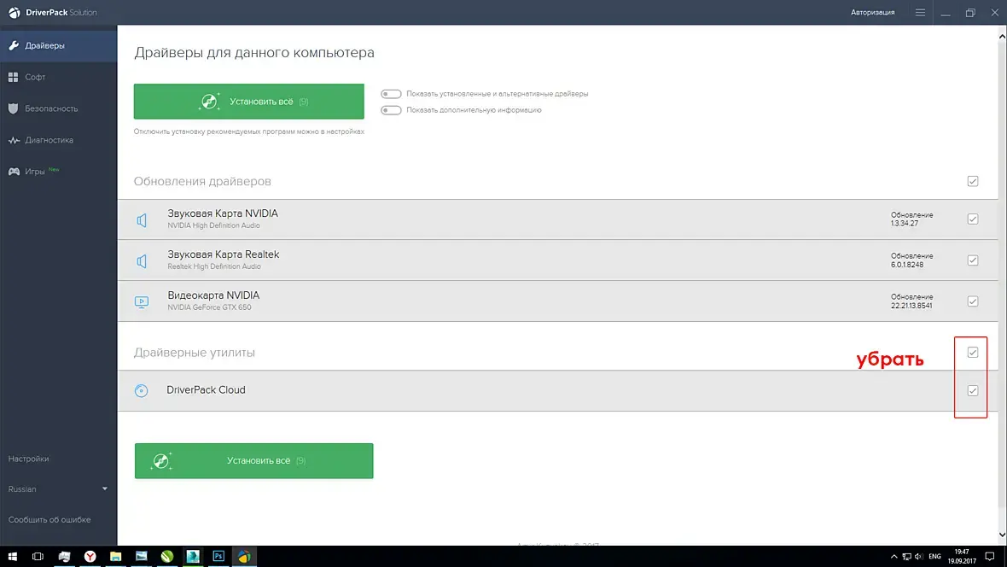Click the NVIDIA GeForce GTX 650 subtitle

tap(209, 308)
